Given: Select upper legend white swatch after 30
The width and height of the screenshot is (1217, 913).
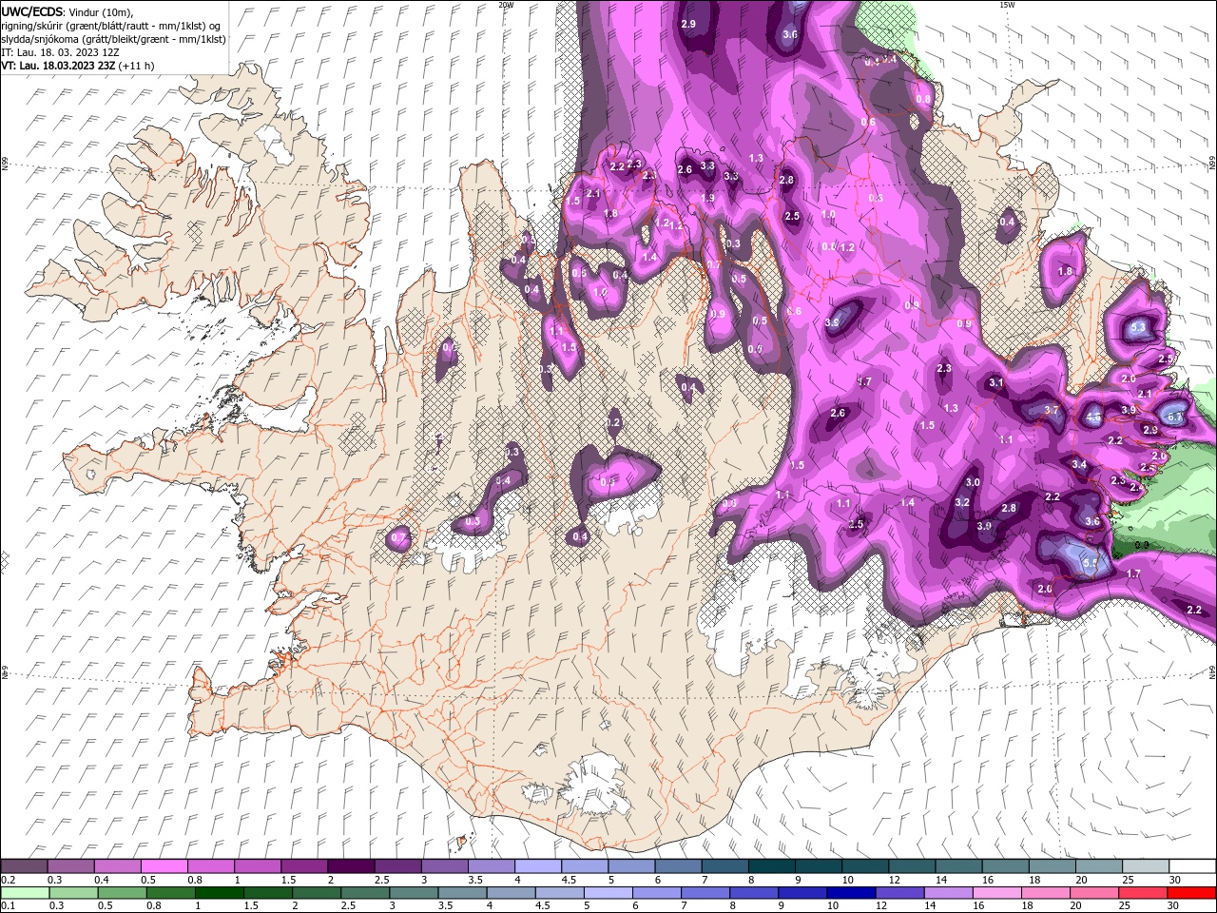Looking at the screenshot, I should (x=1193, y=867).
